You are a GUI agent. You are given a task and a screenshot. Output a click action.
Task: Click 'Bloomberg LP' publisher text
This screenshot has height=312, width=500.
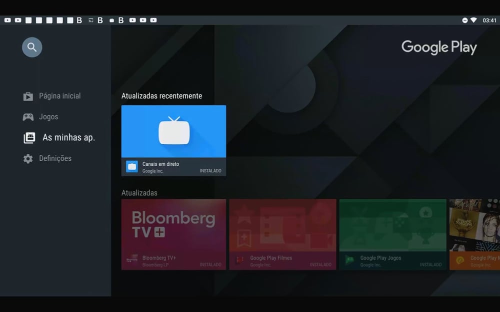tap(155, 265)
